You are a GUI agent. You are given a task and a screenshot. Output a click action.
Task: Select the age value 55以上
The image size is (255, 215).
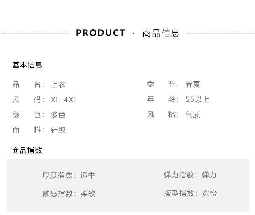(197, 99)
